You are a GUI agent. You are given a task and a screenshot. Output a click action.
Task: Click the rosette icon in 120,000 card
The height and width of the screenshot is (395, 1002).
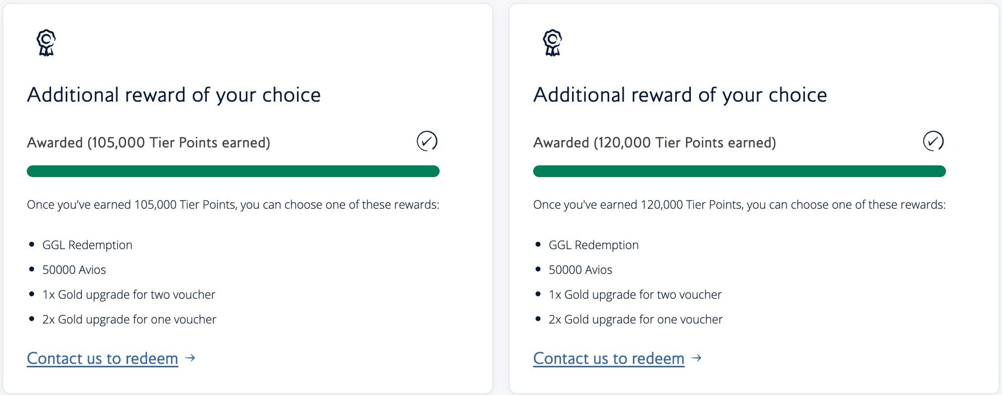click(x=553, y=43)
